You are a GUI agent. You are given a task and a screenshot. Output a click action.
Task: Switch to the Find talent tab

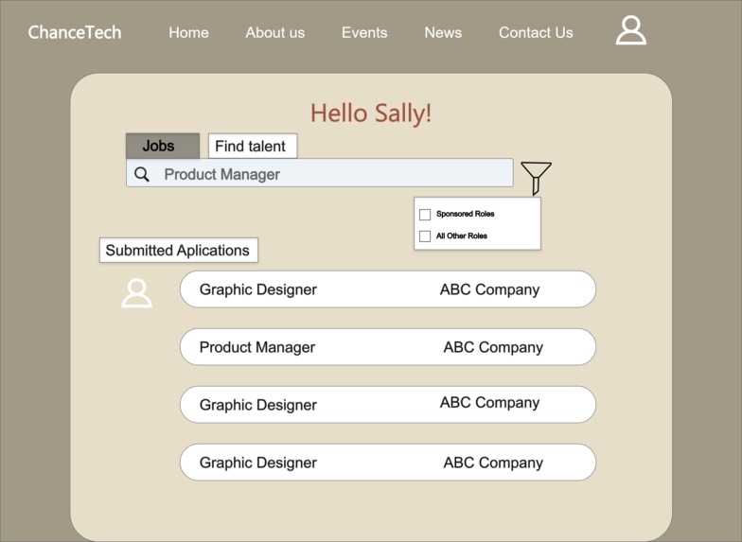pyautogui.click(x=253, y=146)
